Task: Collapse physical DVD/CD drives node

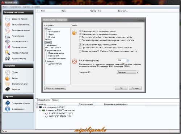Action: pos(40,110)
